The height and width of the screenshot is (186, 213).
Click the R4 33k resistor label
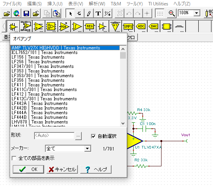tap(144, 110)
